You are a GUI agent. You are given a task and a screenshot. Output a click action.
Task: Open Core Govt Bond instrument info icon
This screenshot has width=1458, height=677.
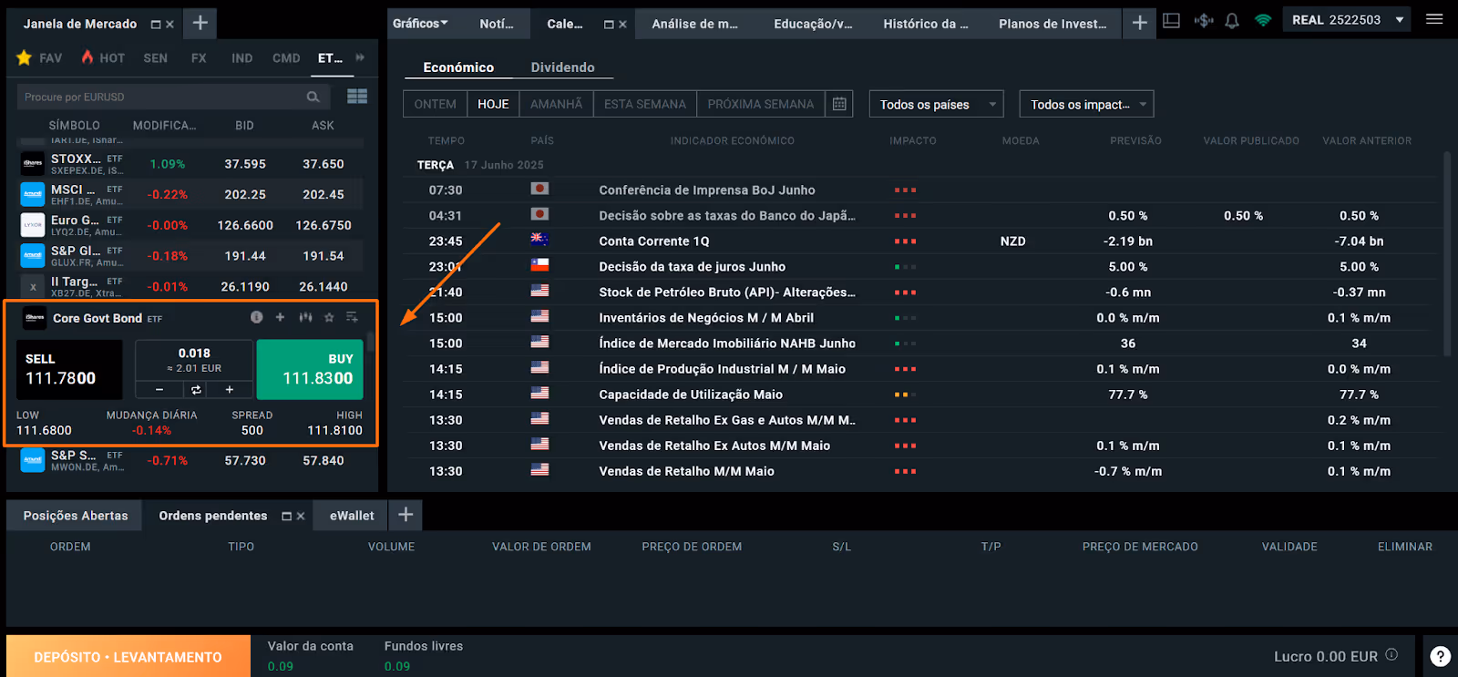tap(257, 317)
